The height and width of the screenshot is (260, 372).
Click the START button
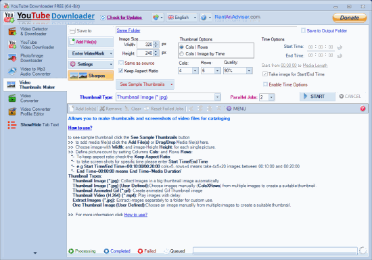coord(317,97)
